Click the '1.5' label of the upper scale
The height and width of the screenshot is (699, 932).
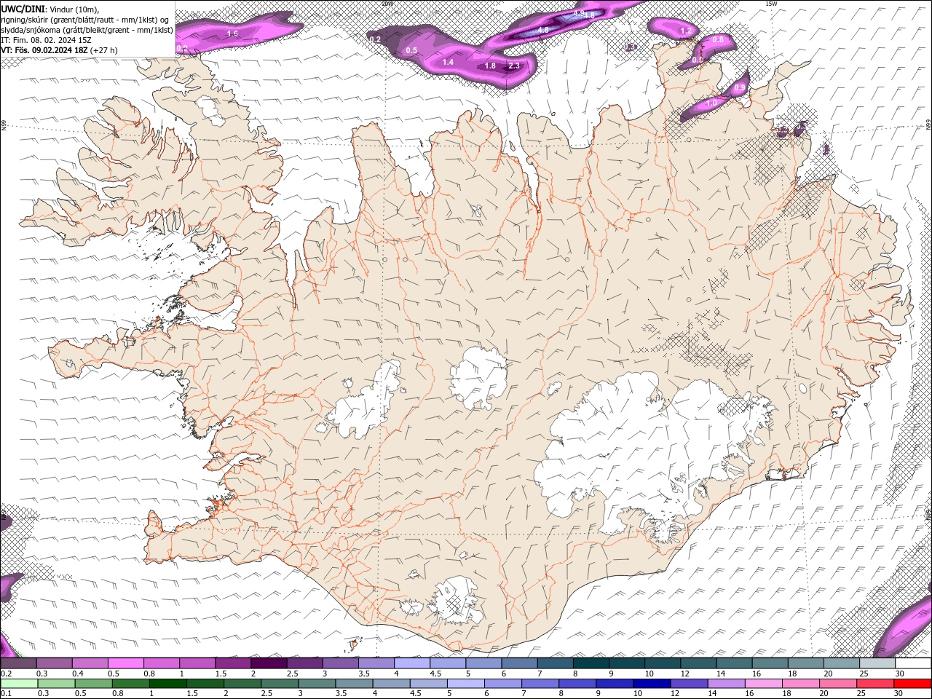click(x=221, y=674)
